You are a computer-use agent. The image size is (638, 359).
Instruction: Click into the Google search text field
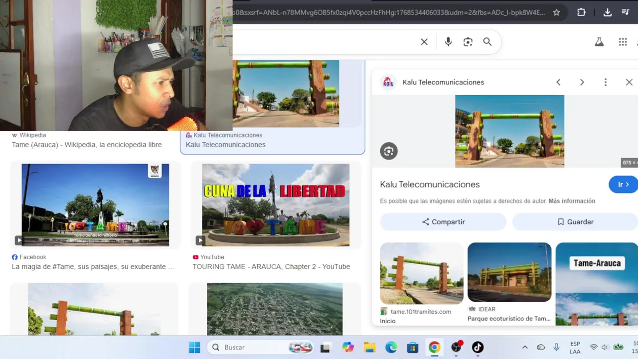click(324, 42)
